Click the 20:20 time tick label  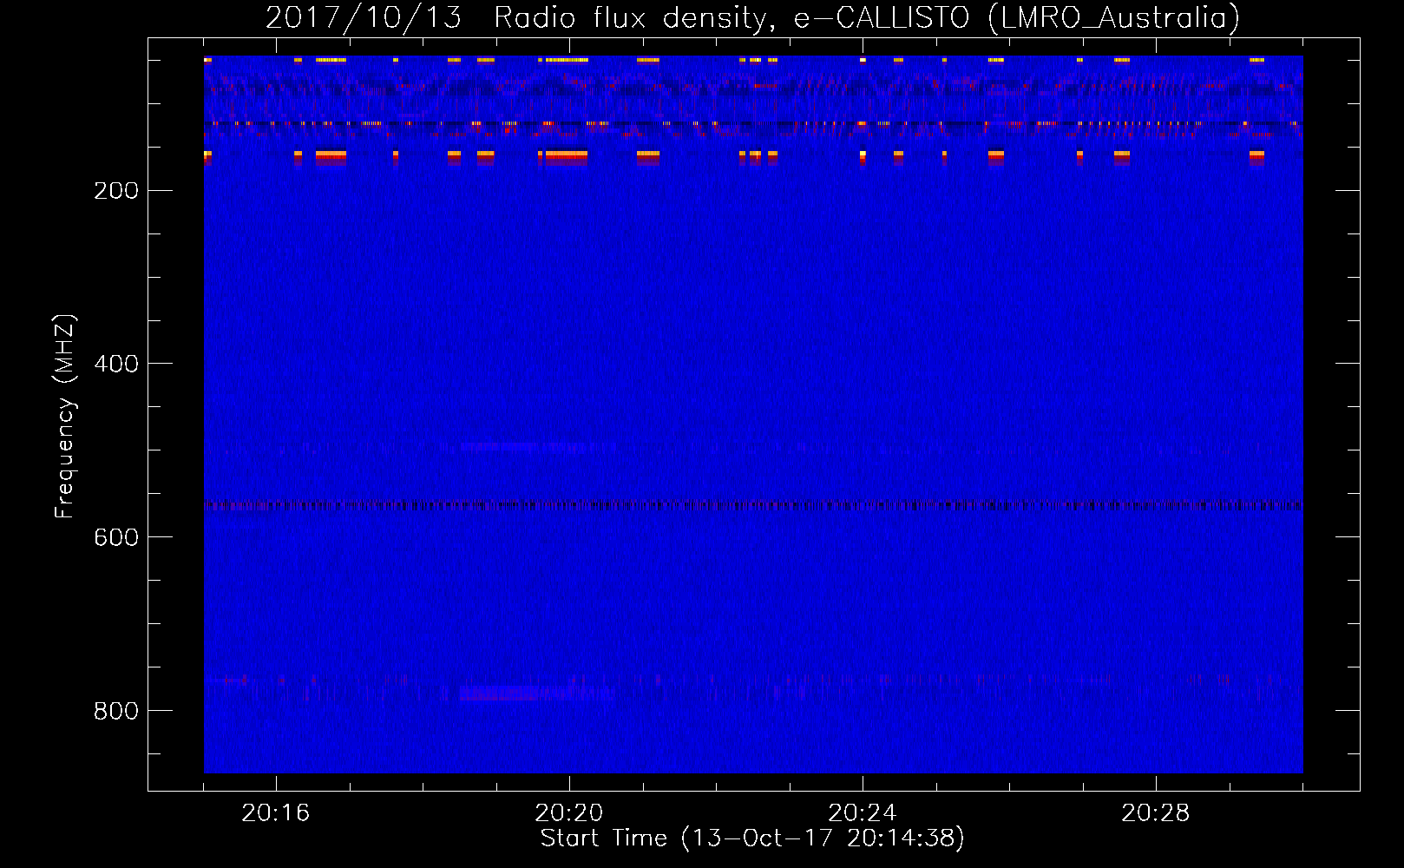point(569,813)
